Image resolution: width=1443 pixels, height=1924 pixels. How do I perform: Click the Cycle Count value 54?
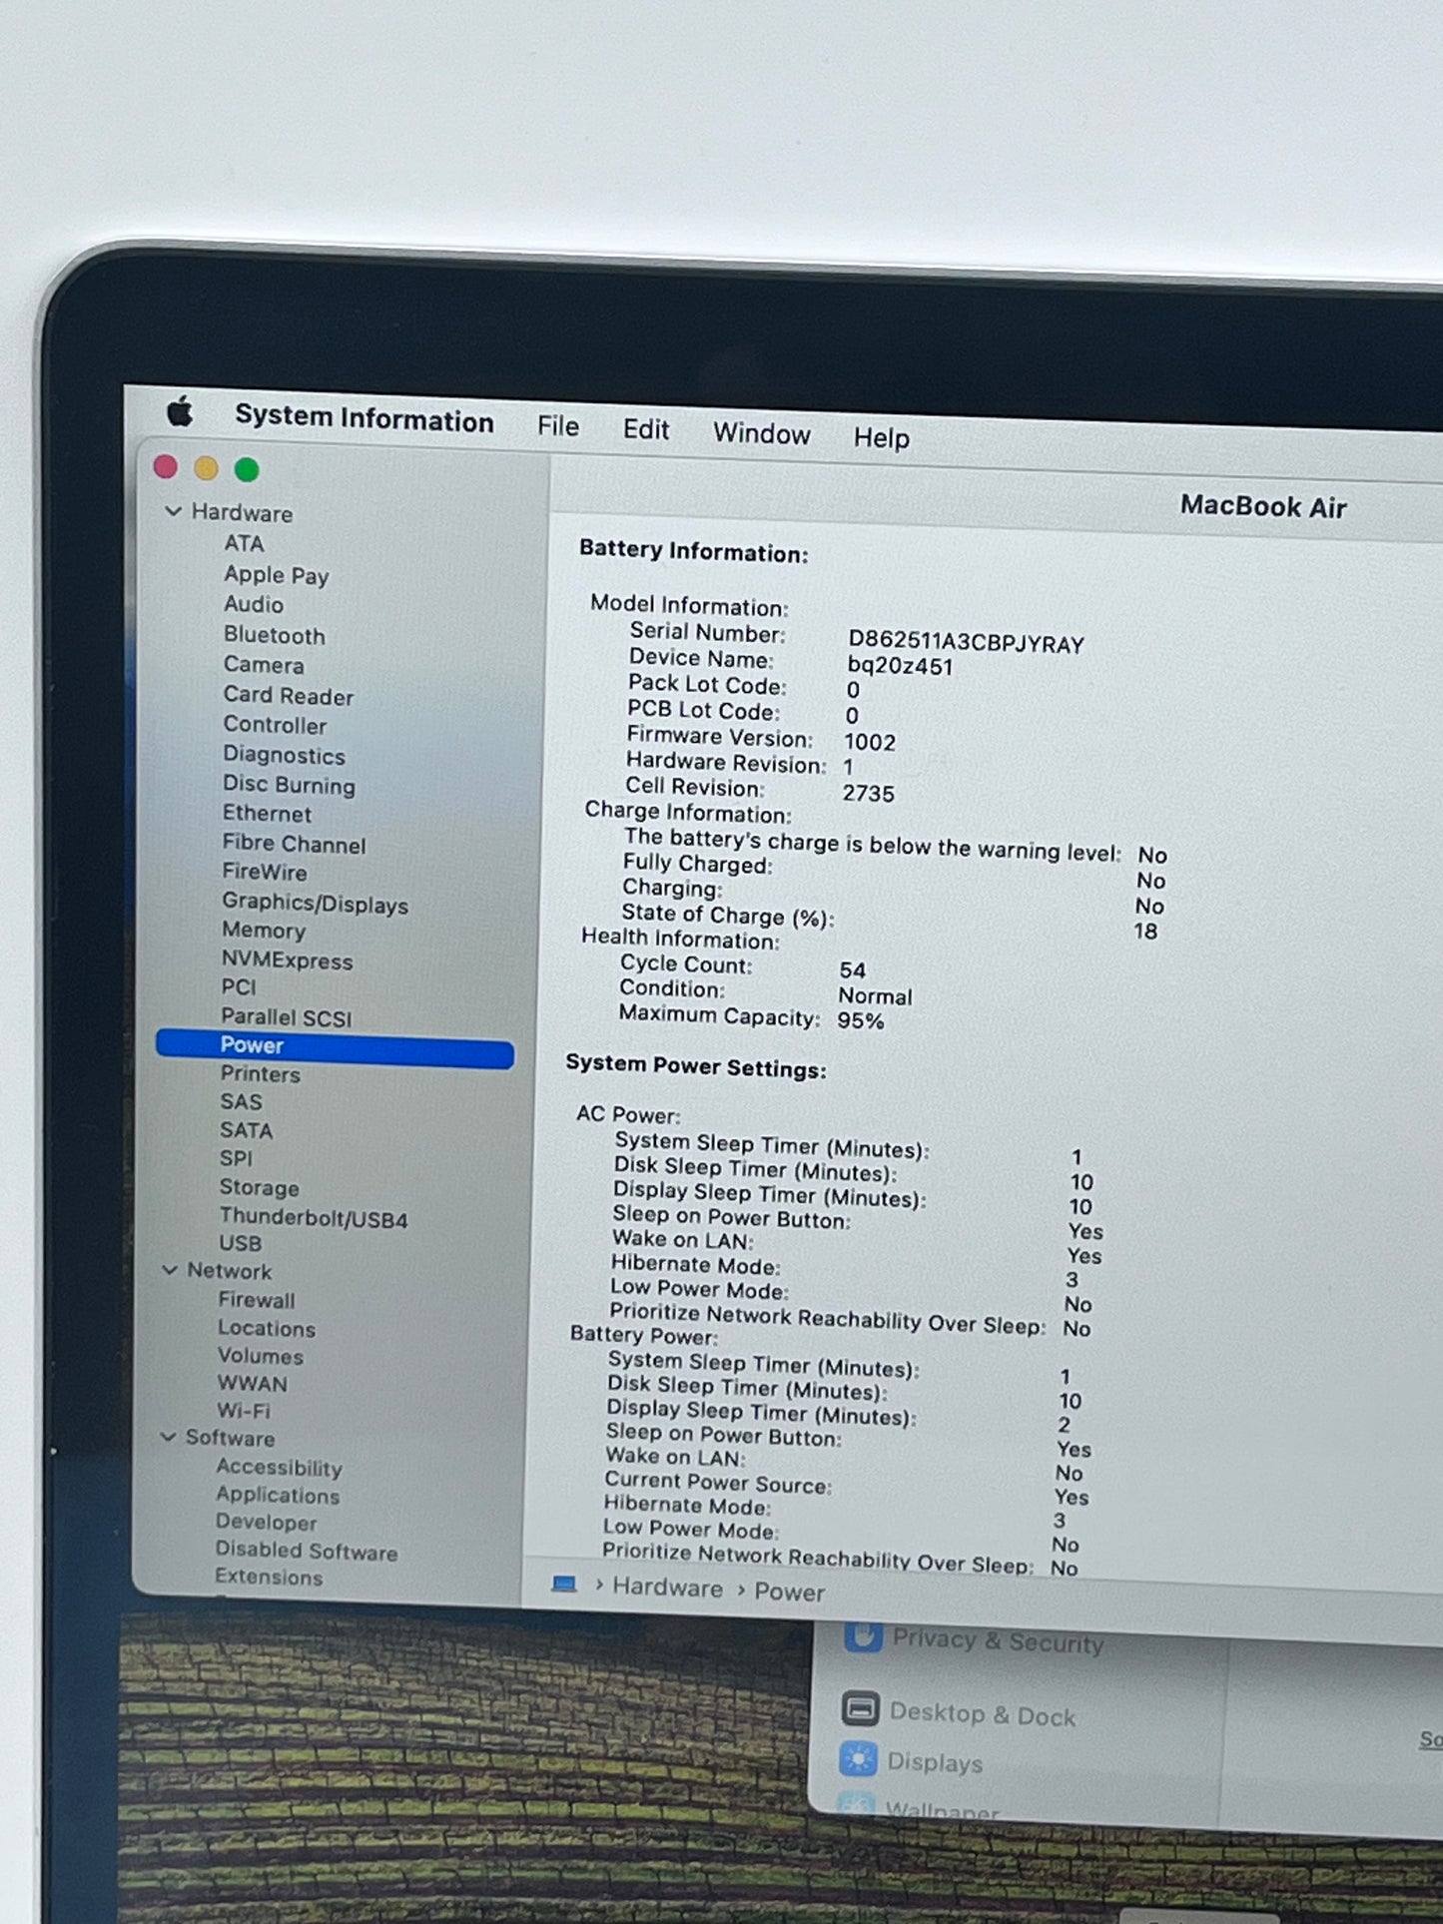tap(853, 969)
